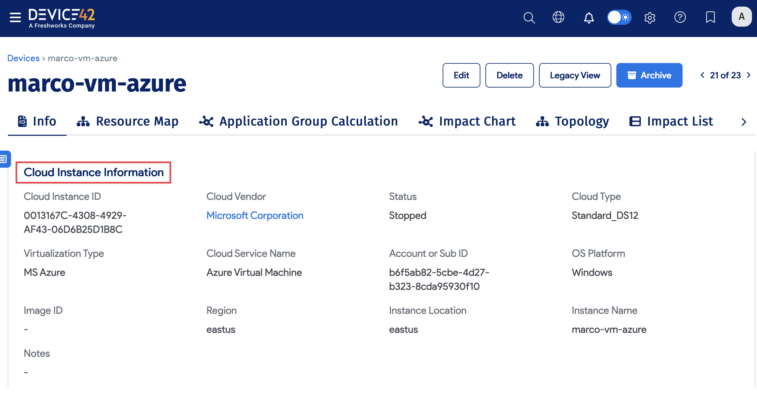Screen dimensions: 757x394
Task: Open the notifications bell
Action: [589, 18]
